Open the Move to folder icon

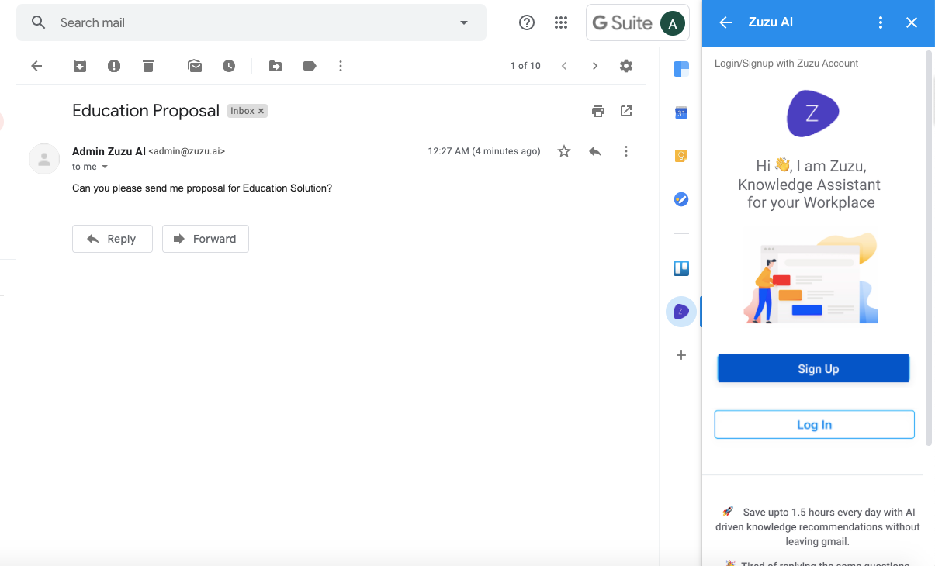(275, 66)
